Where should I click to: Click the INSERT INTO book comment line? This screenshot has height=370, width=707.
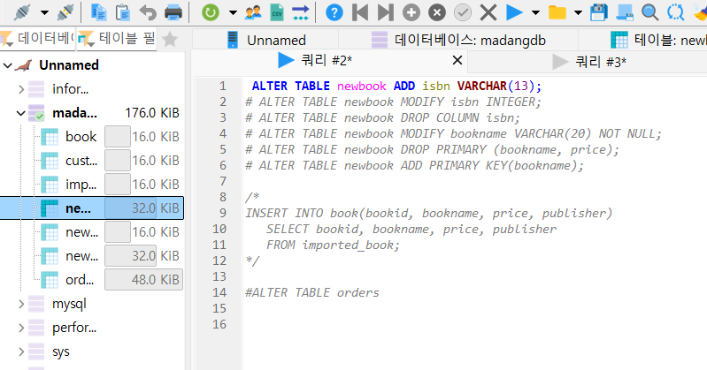429,213
